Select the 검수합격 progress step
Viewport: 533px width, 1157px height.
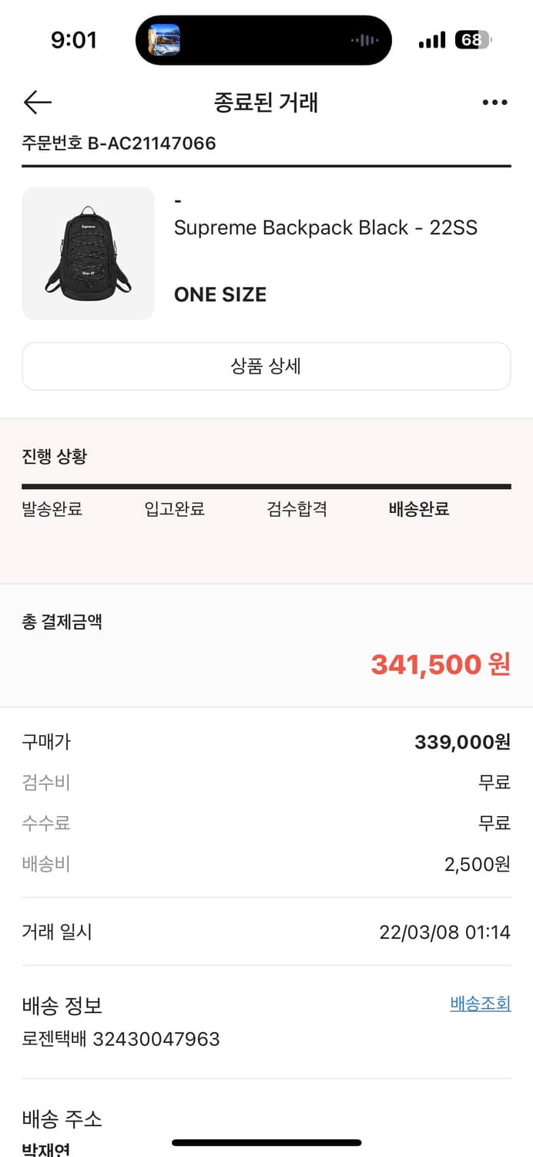click(297, 509)
